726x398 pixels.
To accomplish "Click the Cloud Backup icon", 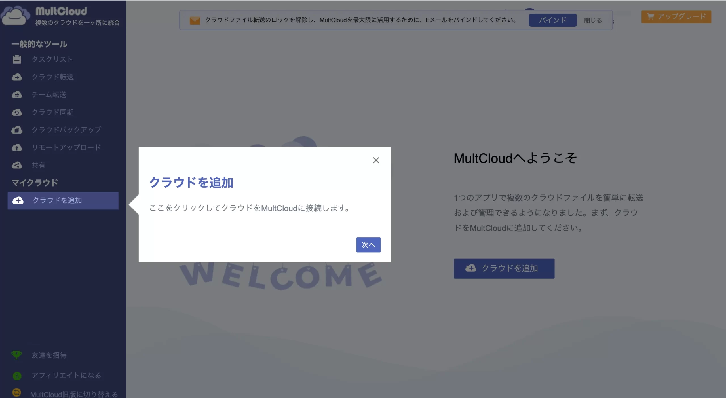I will point(17,130).
